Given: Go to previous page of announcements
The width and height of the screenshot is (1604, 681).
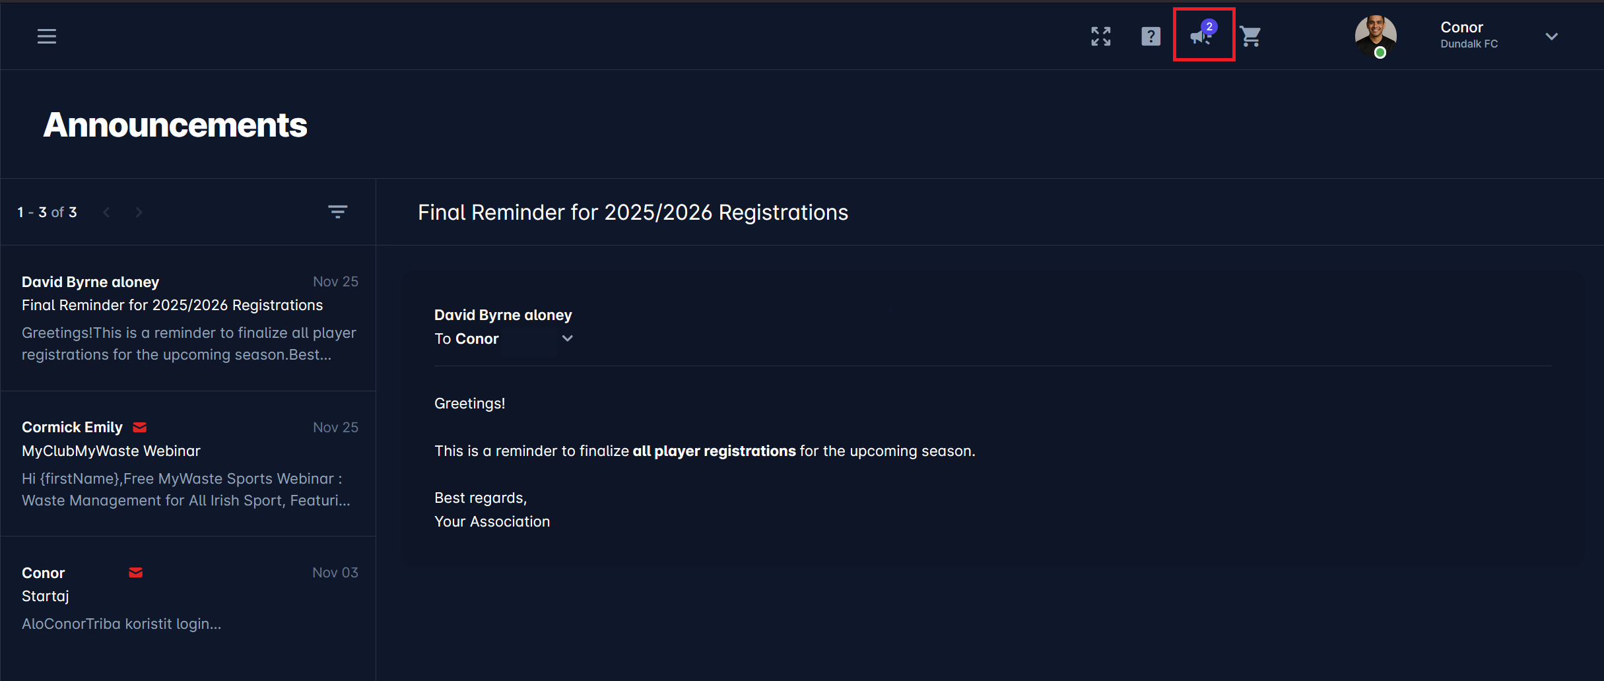Looking at the screenshot, I should [x=107, y=212].
